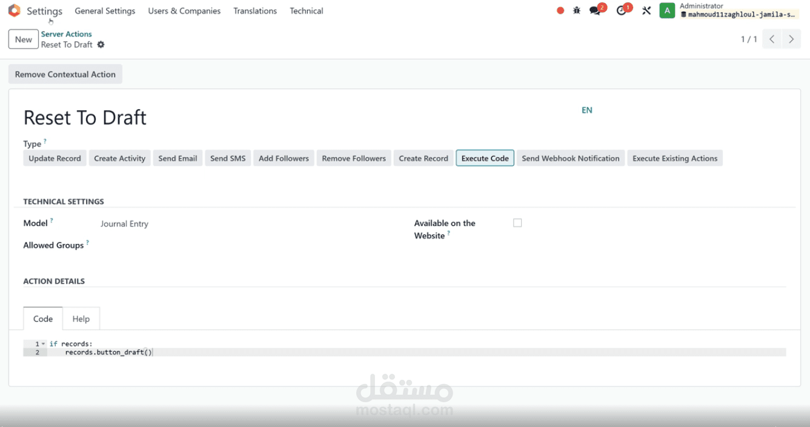Click the 1 / 1 pager counter
Image resolution: width=810 pixels, height=427 pixels.
tap(749, 39)
